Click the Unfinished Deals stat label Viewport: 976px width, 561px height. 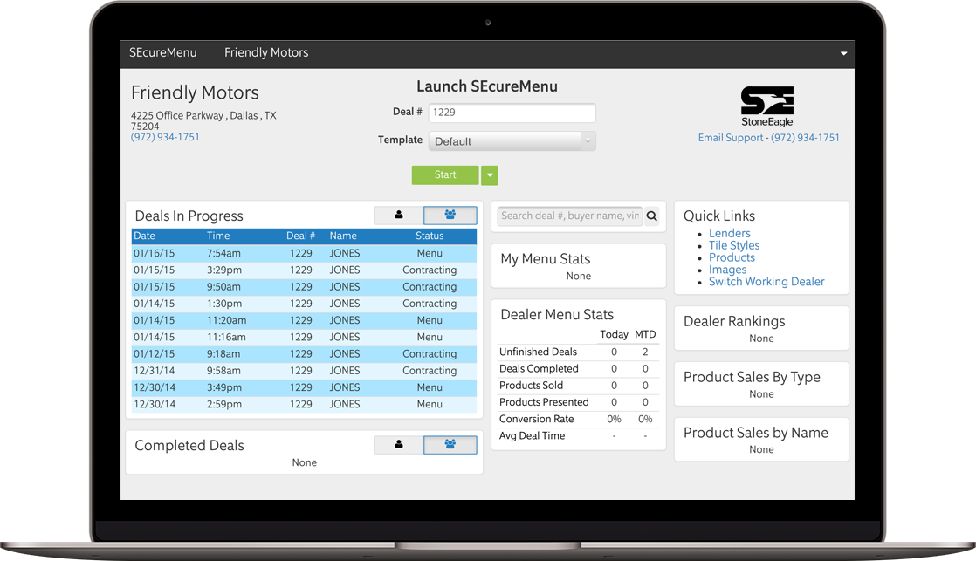[x=538, y=352]
